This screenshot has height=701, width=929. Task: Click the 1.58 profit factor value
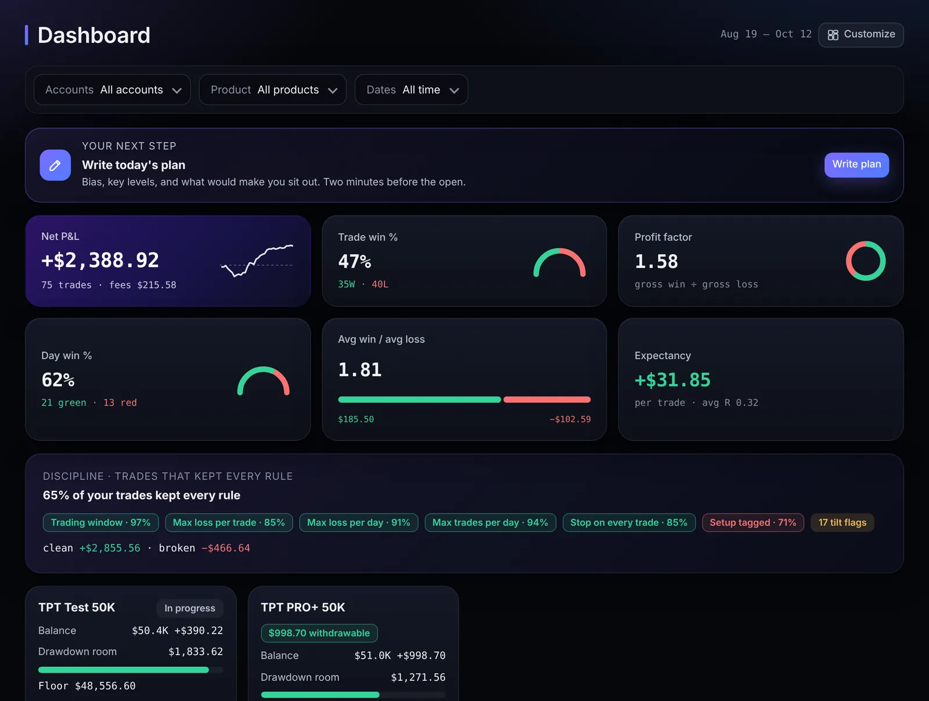[656, 262]
